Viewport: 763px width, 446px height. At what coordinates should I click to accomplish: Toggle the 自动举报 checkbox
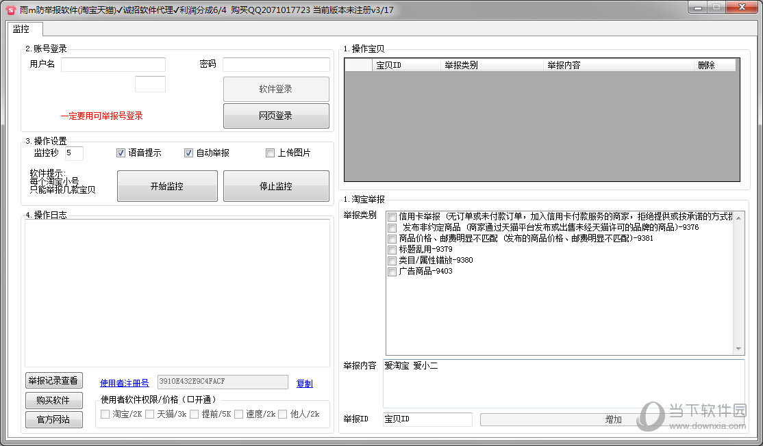coord(188,153)
